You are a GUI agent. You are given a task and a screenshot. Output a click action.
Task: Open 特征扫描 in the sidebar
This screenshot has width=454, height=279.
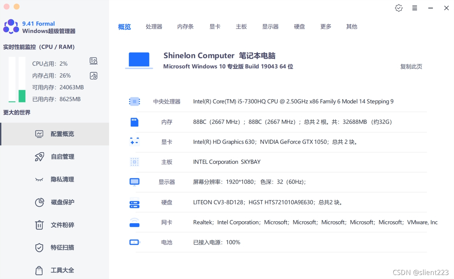(55, 247)
